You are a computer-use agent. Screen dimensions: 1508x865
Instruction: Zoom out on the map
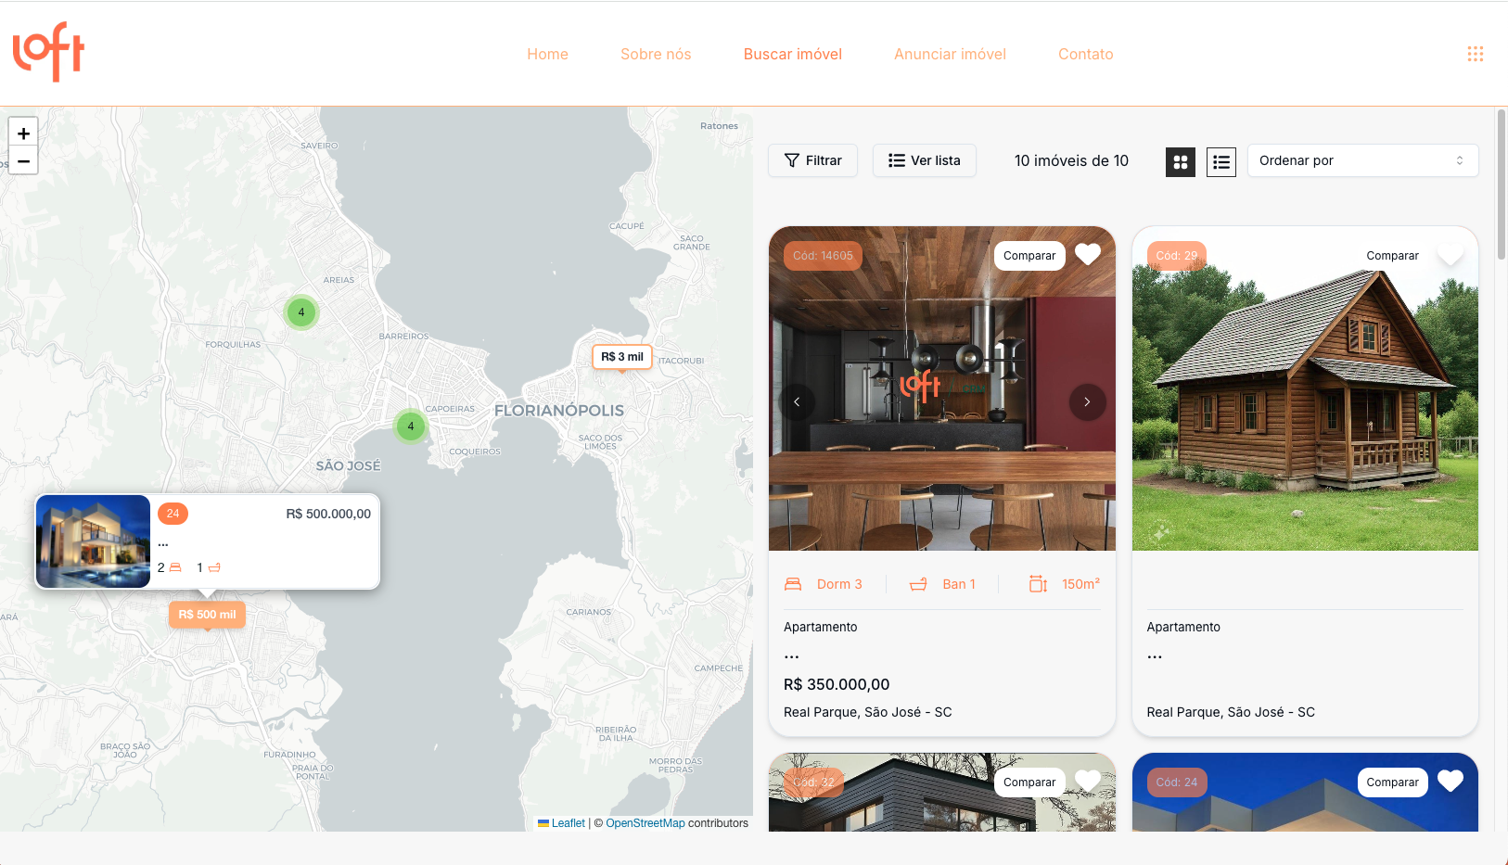[23, 161]
